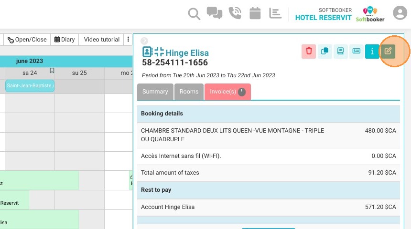This screenshot has width=411, height=229.
Task: Open the Diary view
Action: [65, 40]
